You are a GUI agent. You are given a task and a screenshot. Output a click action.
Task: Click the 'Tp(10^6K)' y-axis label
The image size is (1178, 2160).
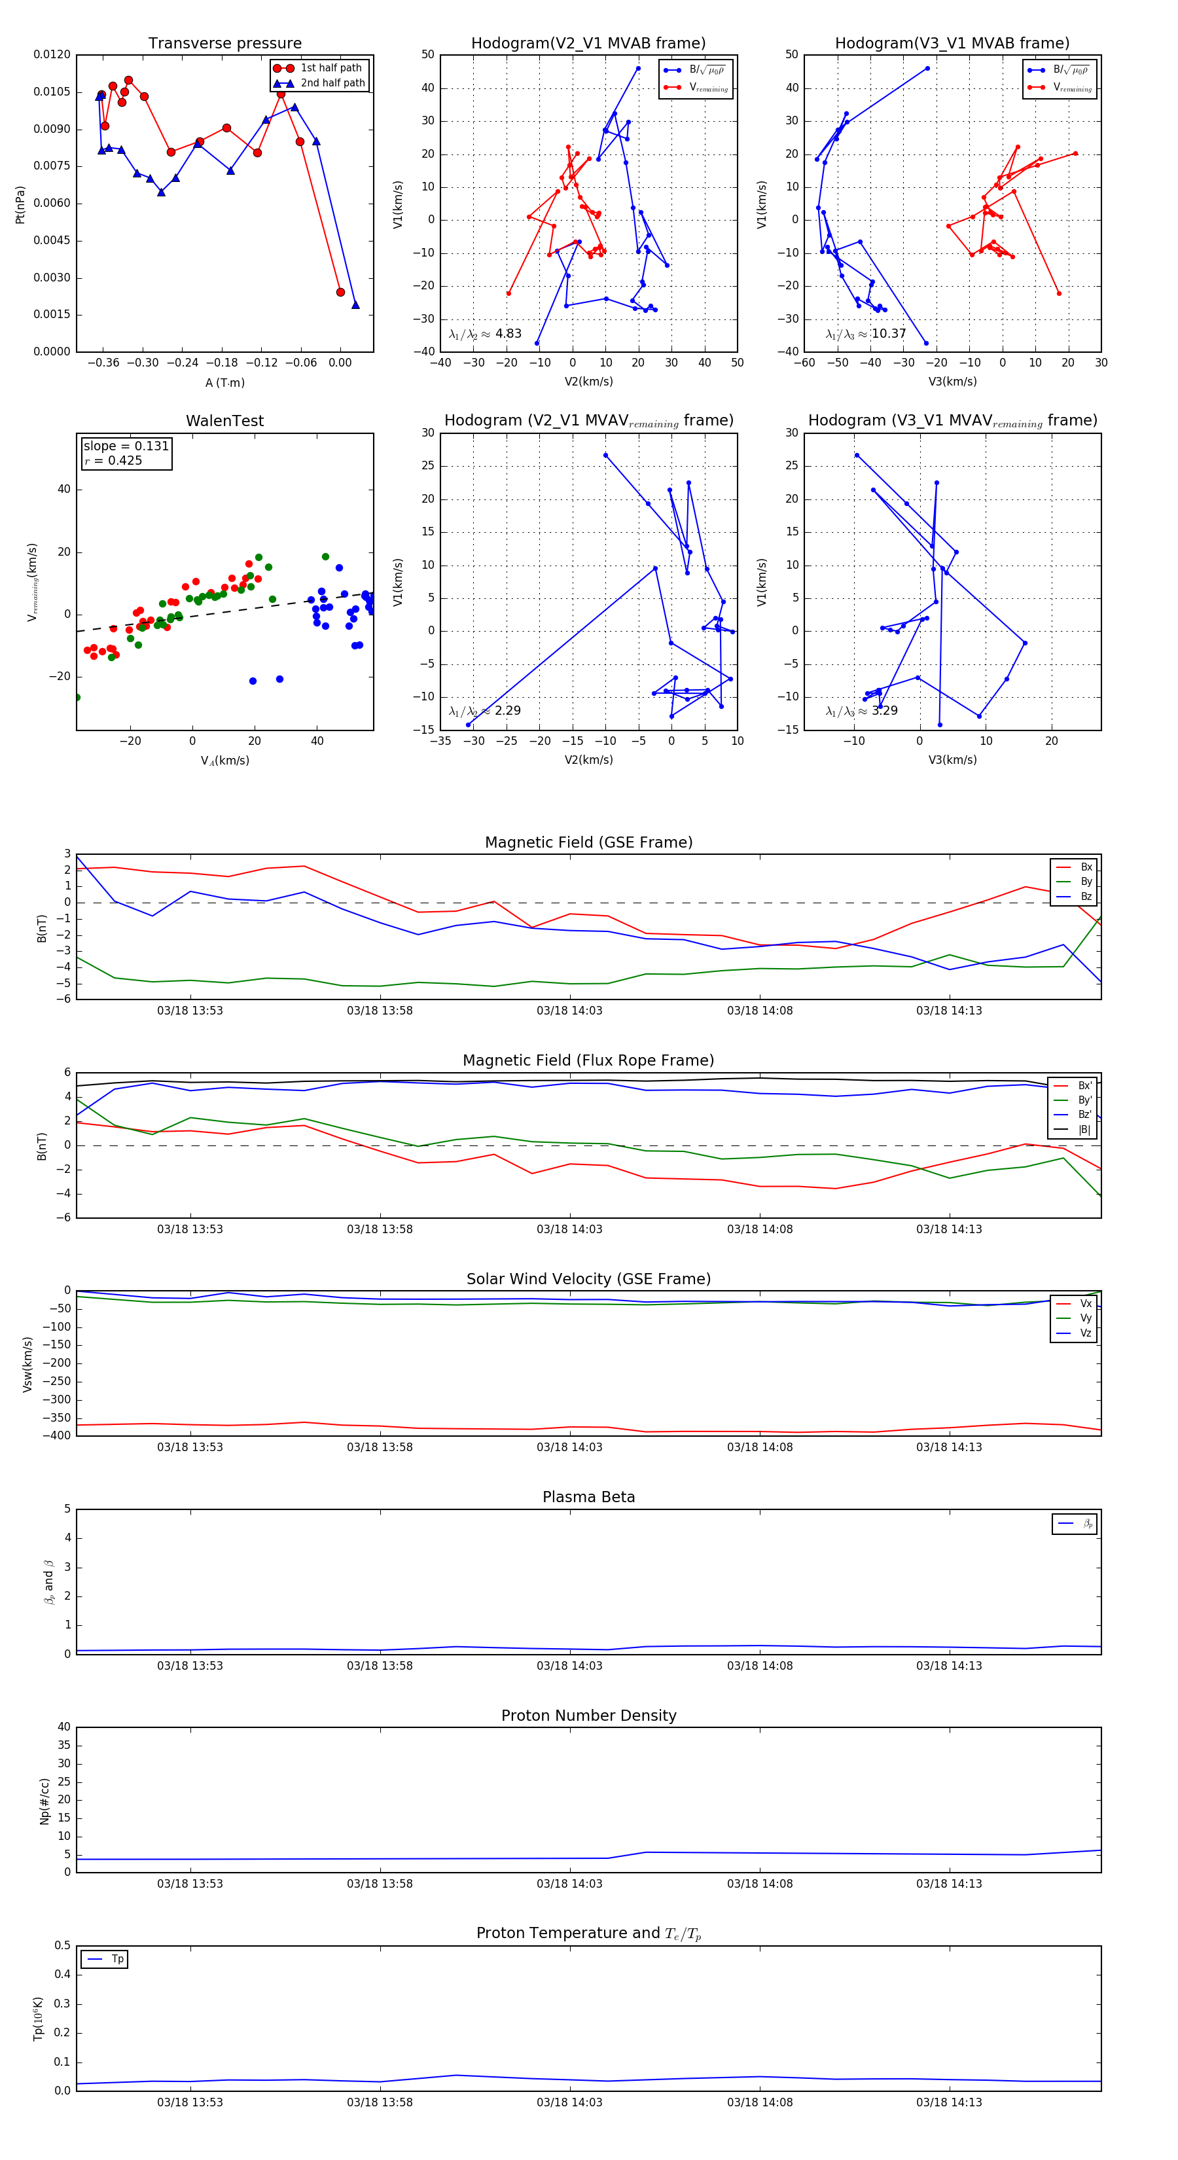pyautogui.click(x=39, y=2019)
